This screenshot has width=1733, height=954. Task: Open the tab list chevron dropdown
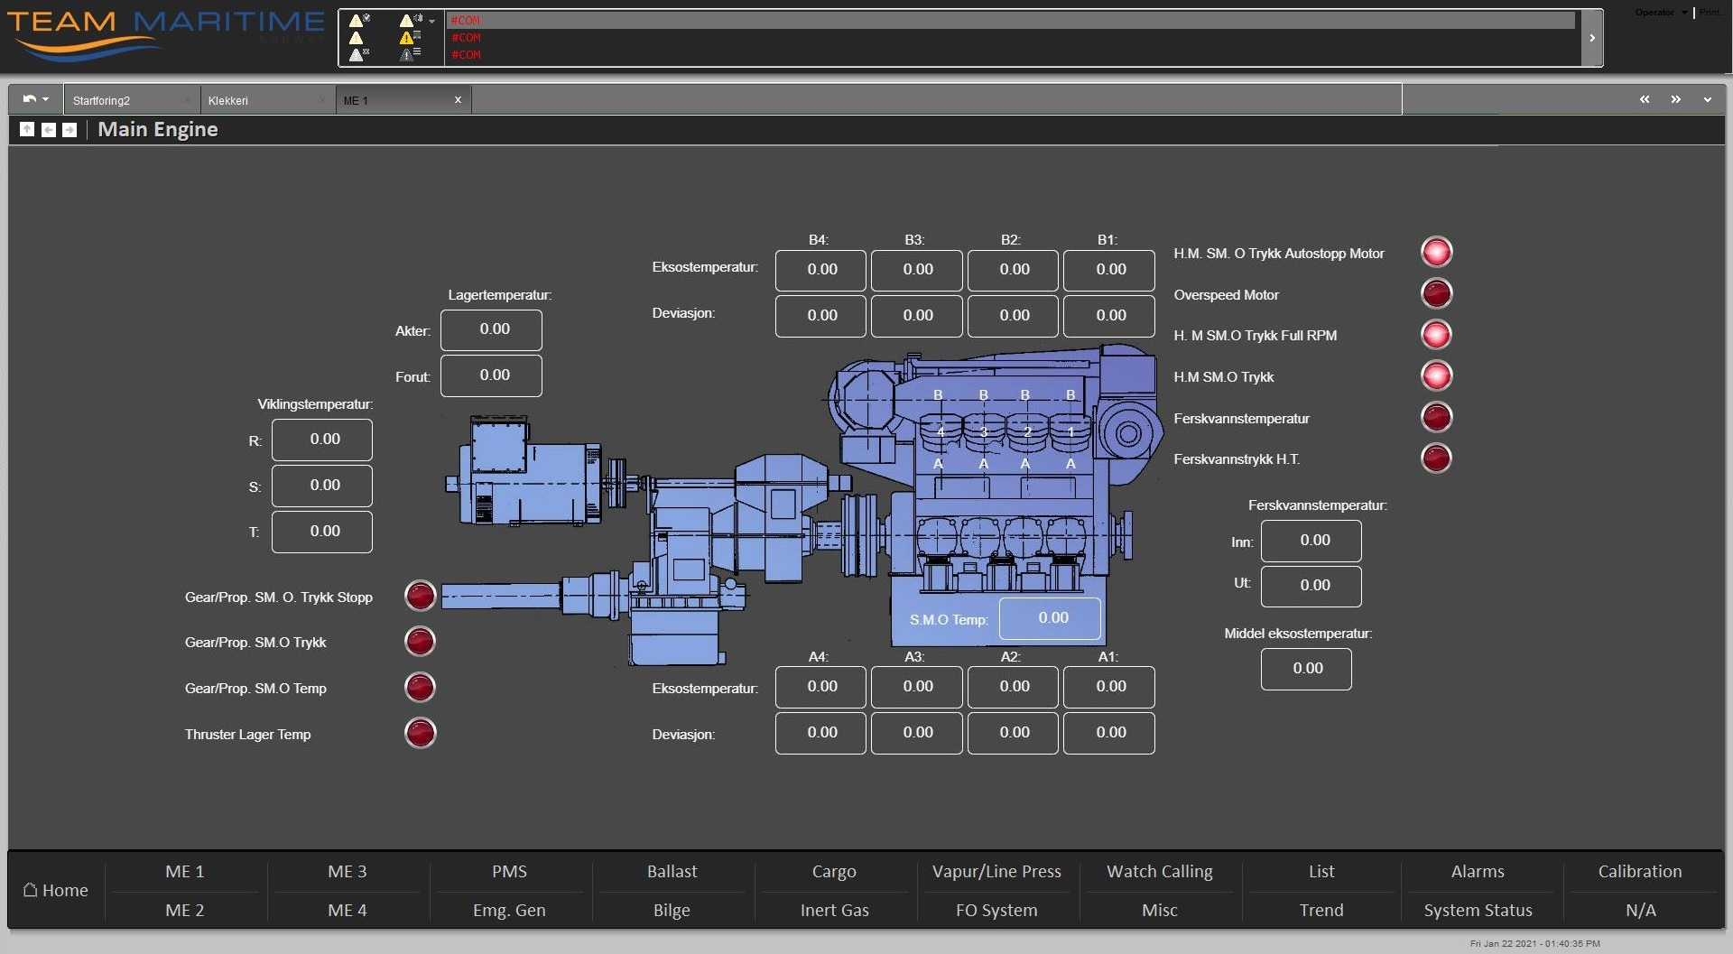pos(1708,99)
